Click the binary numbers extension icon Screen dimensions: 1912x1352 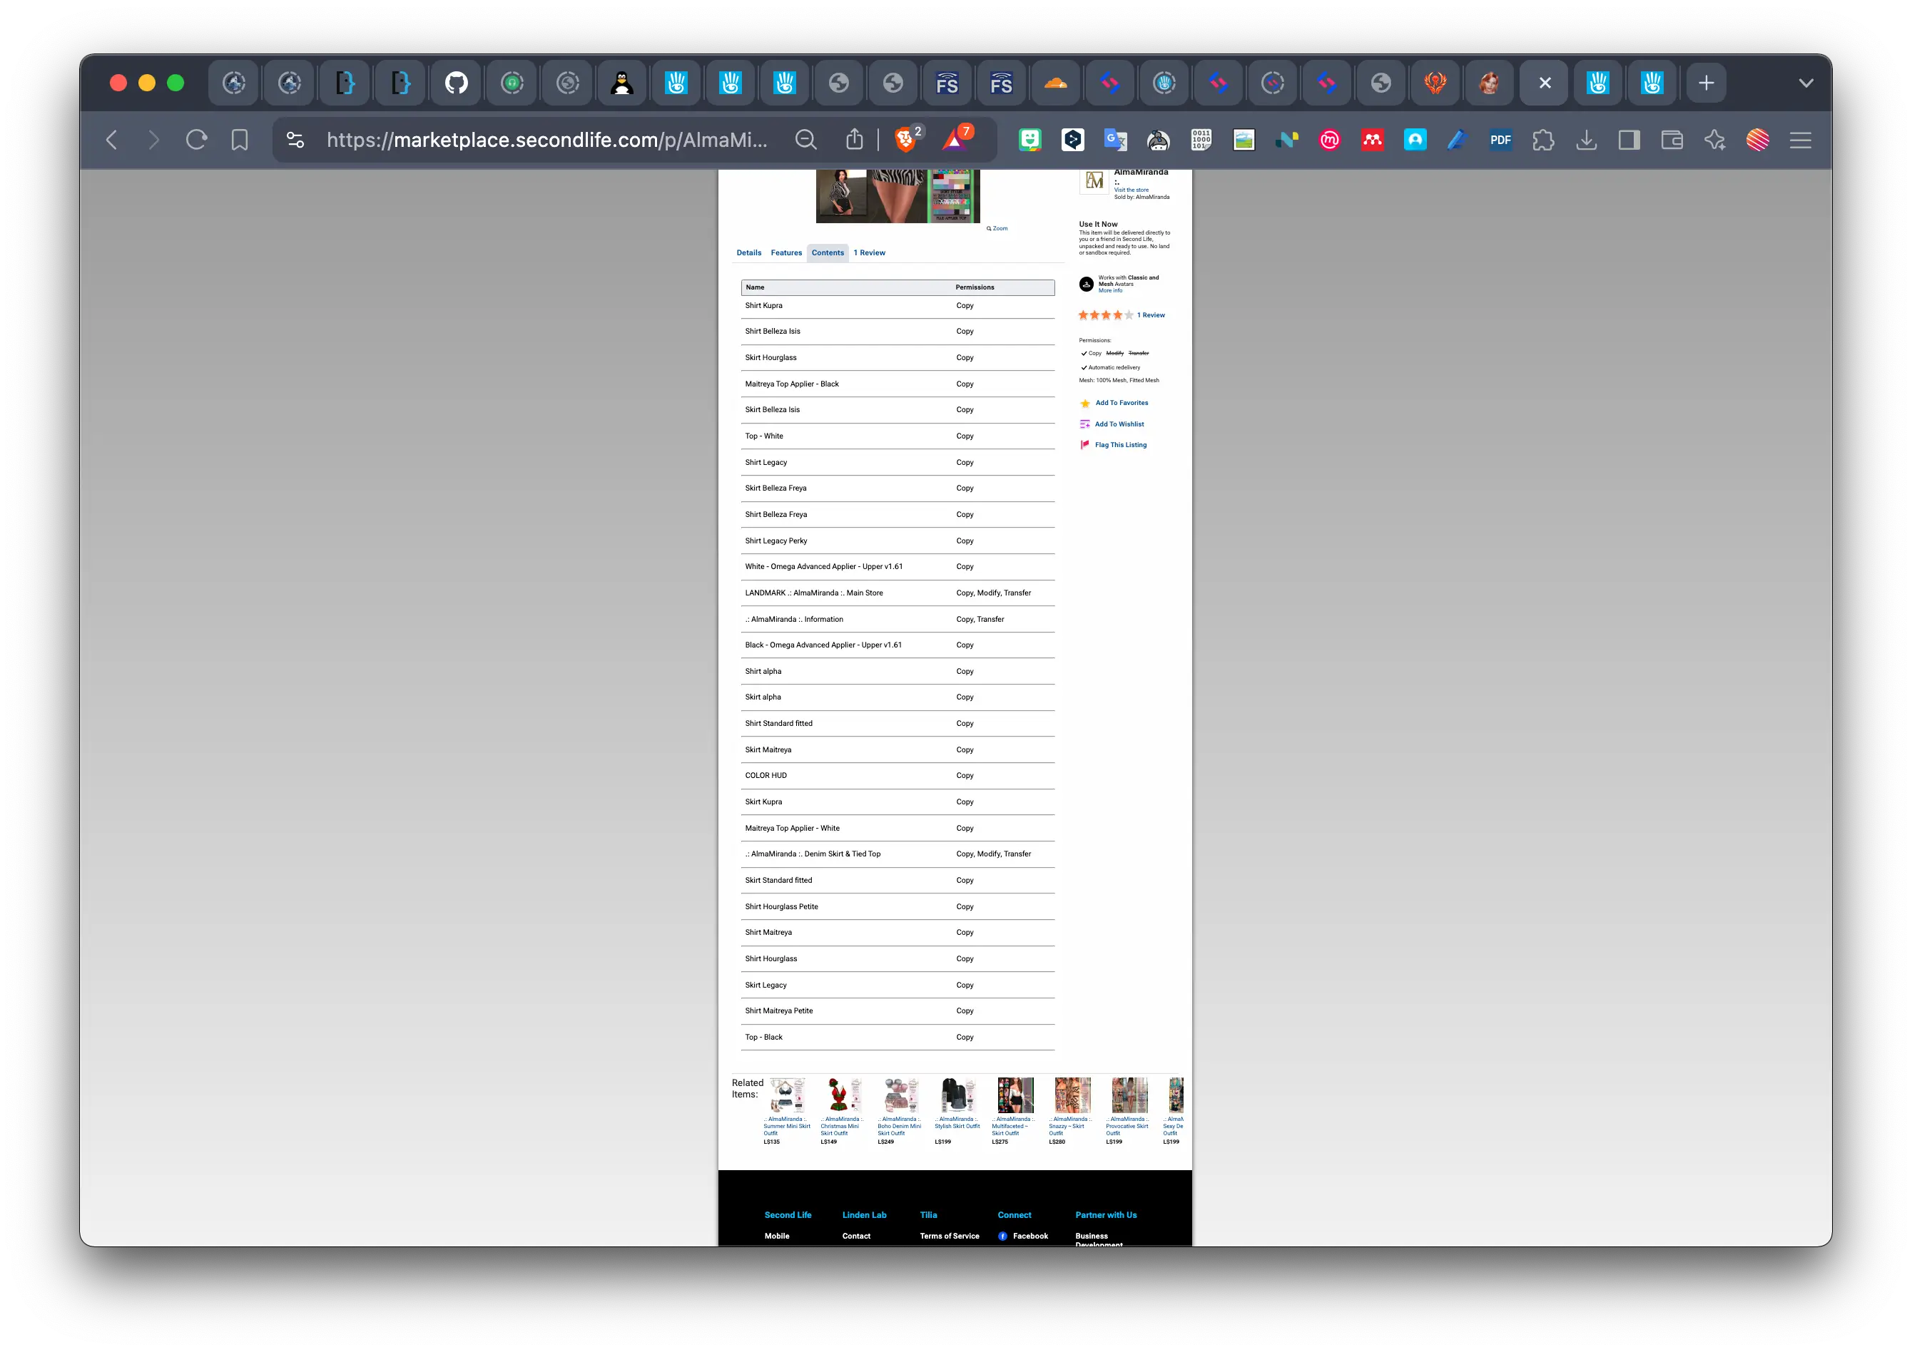pyautogui.click(x=1201, y=140)
